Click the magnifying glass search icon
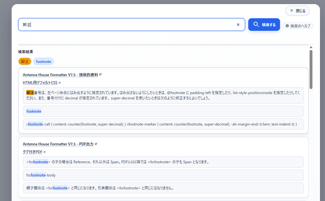 pyautogui.click(x=256, y=25)
